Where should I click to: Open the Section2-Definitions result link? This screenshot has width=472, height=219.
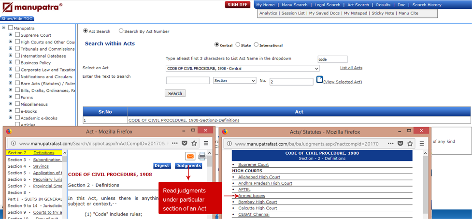(184, 120)
